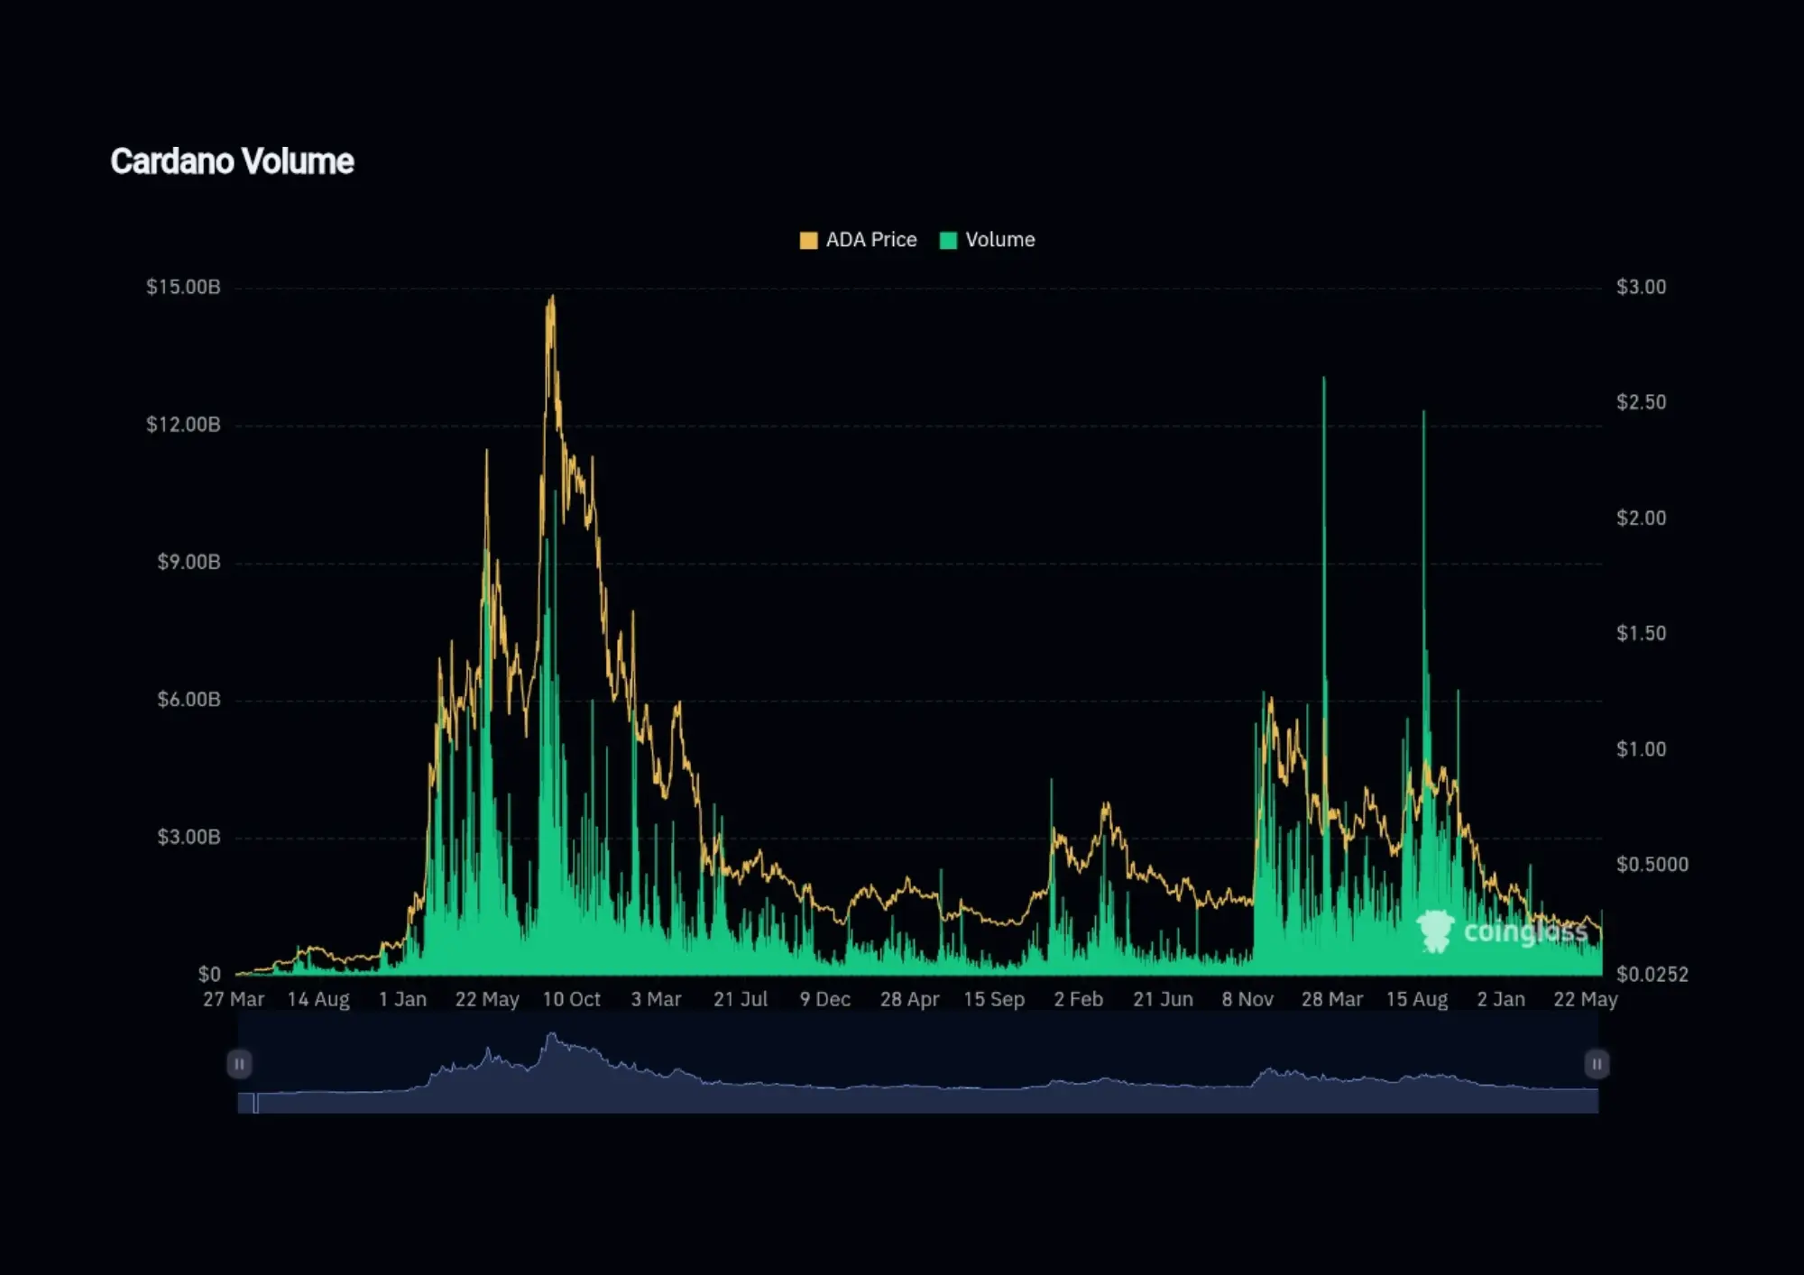1804x1275 pixels.
Task: Click the $9.00B volume axis label
Action: point(189,562)
